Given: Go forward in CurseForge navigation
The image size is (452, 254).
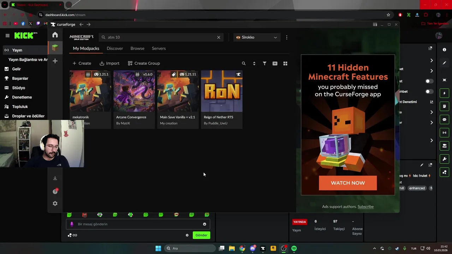Looking at the screenshot, I should [89, 24].
